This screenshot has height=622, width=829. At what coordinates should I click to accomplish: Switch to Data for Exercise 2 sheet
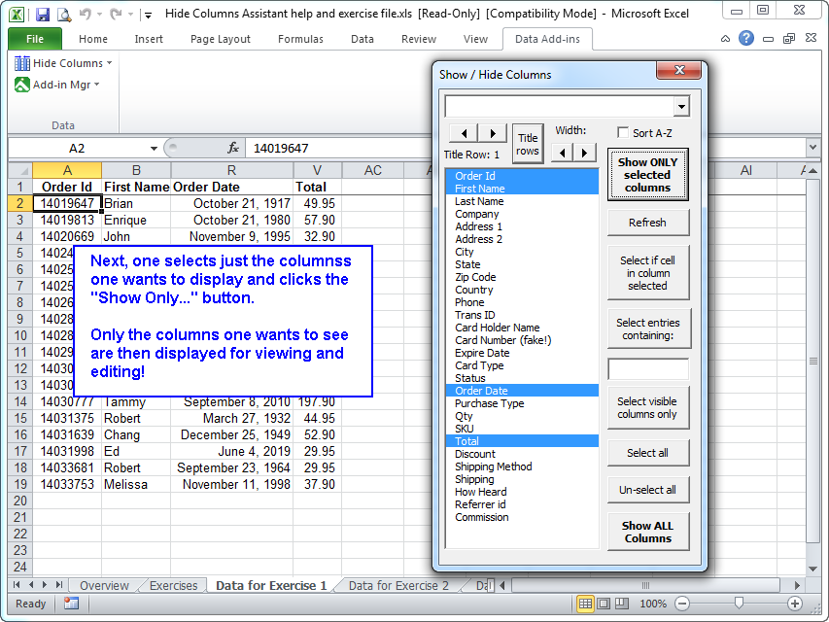coord(398,585)
